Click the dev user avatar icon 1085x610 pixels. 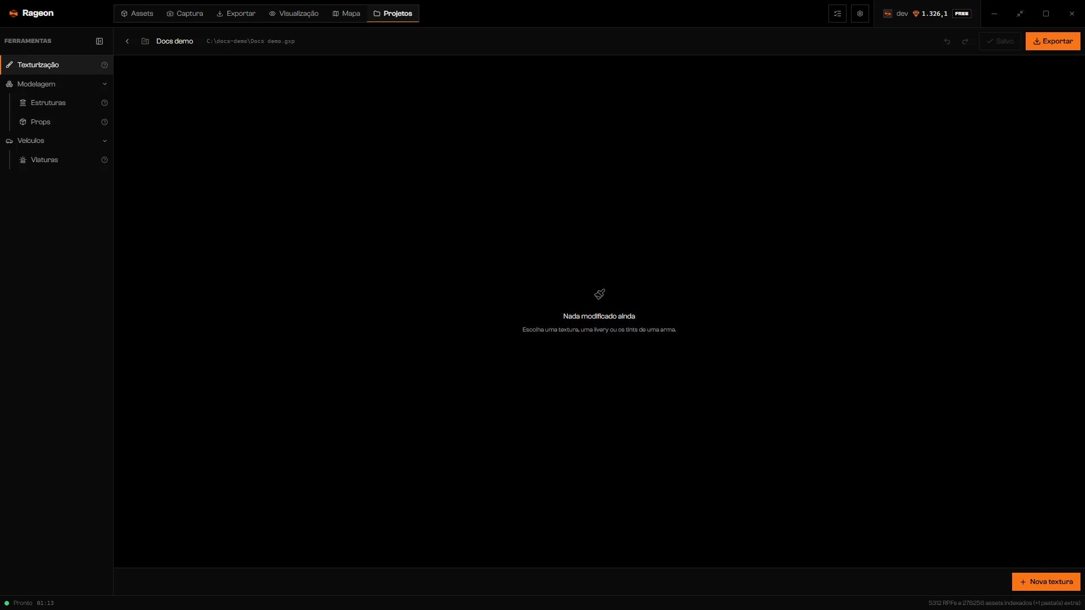click(x=888, y=14)
